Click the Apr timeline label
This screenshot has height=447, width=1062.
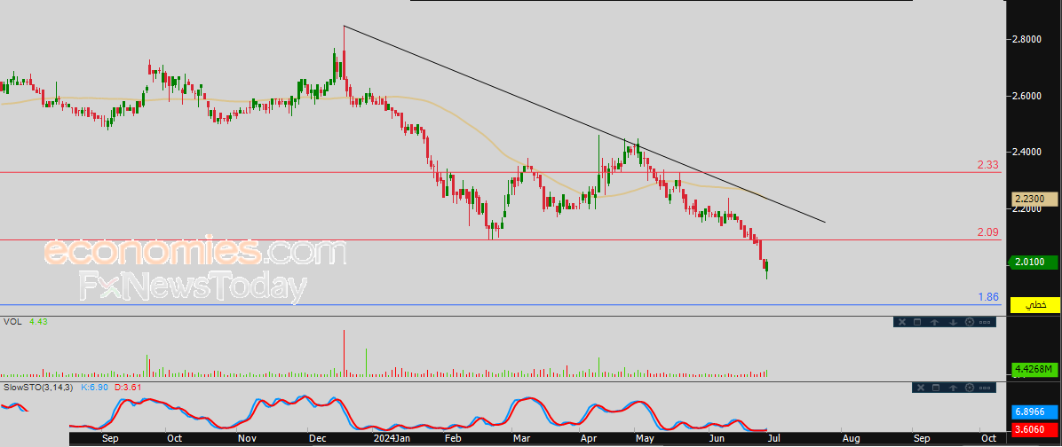tap(590, 438)
